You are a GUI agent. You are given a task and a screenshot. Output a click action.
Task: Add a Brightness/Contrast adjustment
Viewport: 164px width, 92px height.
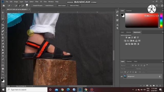(126, 38)
